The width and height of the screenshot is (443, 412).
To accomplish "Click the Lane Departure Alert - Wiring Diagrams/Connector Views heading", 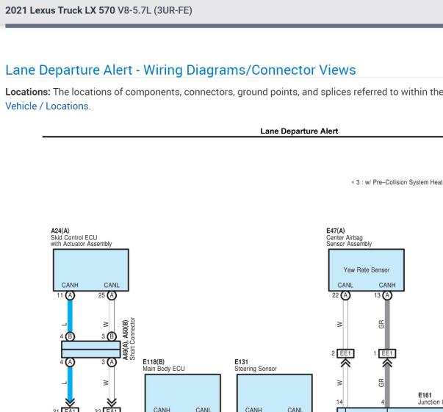I will pyautogui.click(x=181, y=70).
